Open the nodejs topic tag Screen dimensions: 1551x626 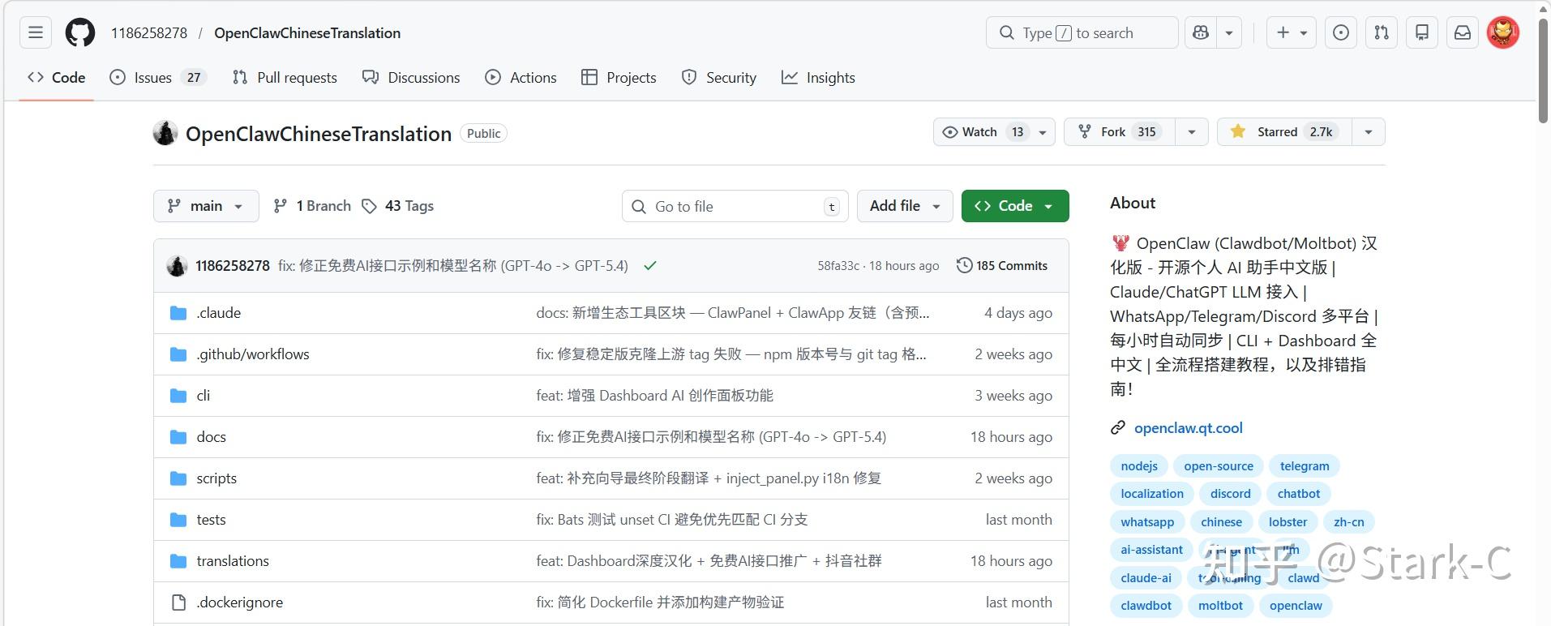[x=1139, y=466]
